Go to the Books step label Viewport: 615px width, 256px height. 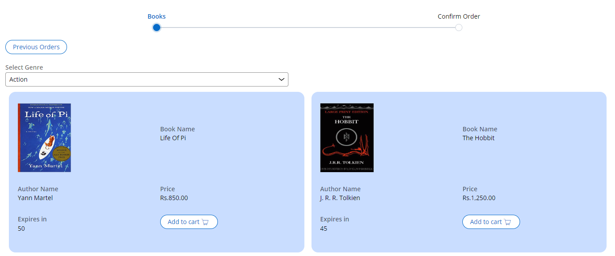[156, 16]
